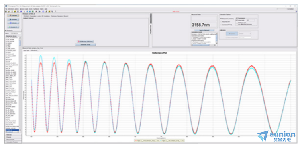Click the Simulate button with blue arrow icon

pos(13,19)
